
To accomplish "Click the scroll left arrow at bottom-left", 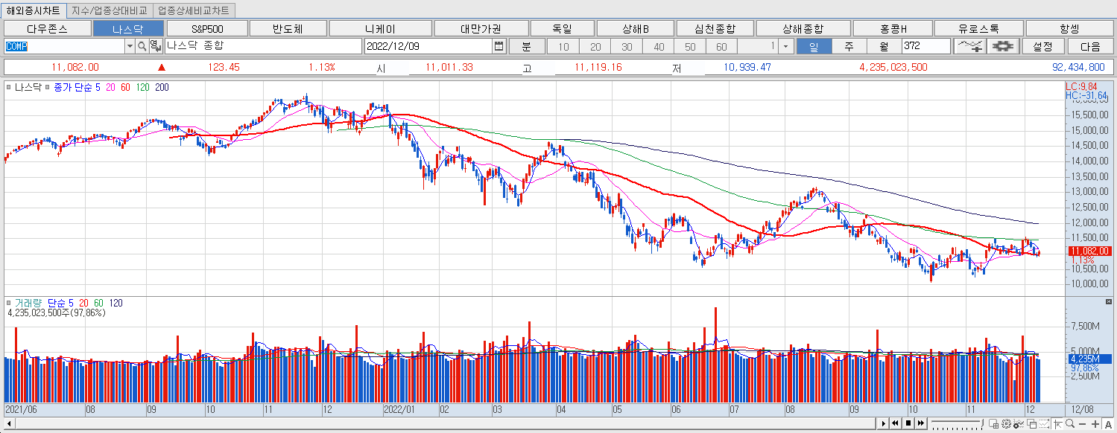I will pos(9,423).
